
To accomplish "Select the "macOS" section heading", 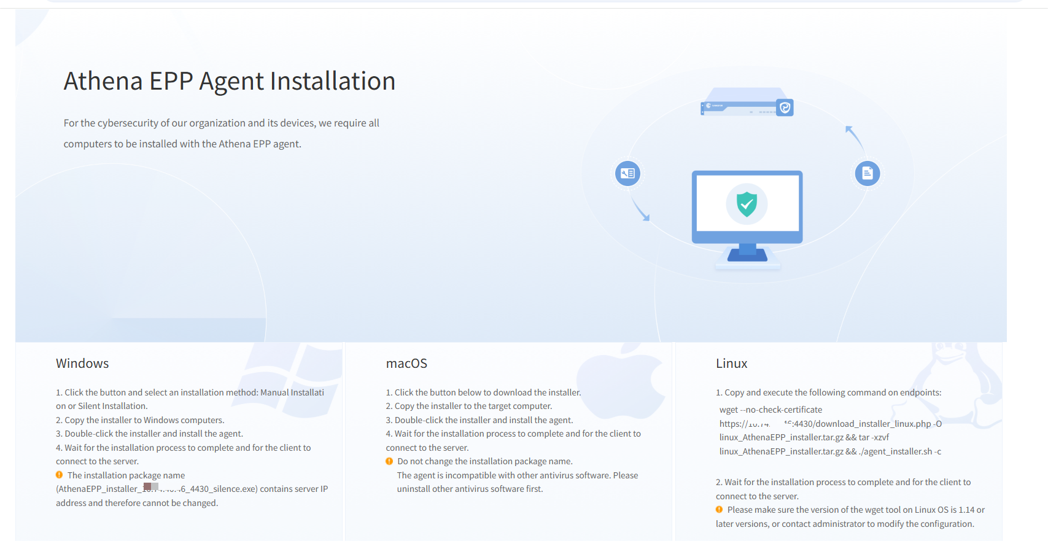I will [x=406, y=364].
